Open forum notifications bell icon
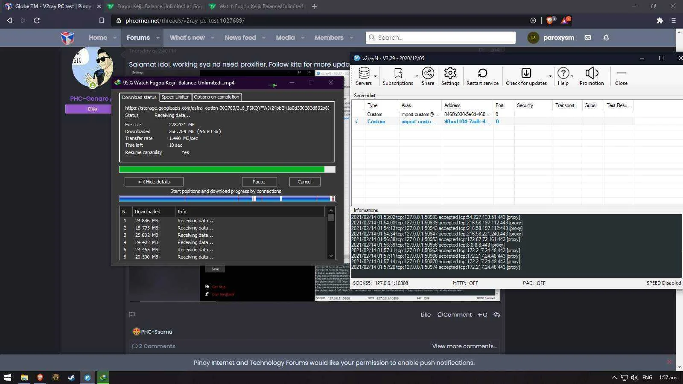 point(606,38)
